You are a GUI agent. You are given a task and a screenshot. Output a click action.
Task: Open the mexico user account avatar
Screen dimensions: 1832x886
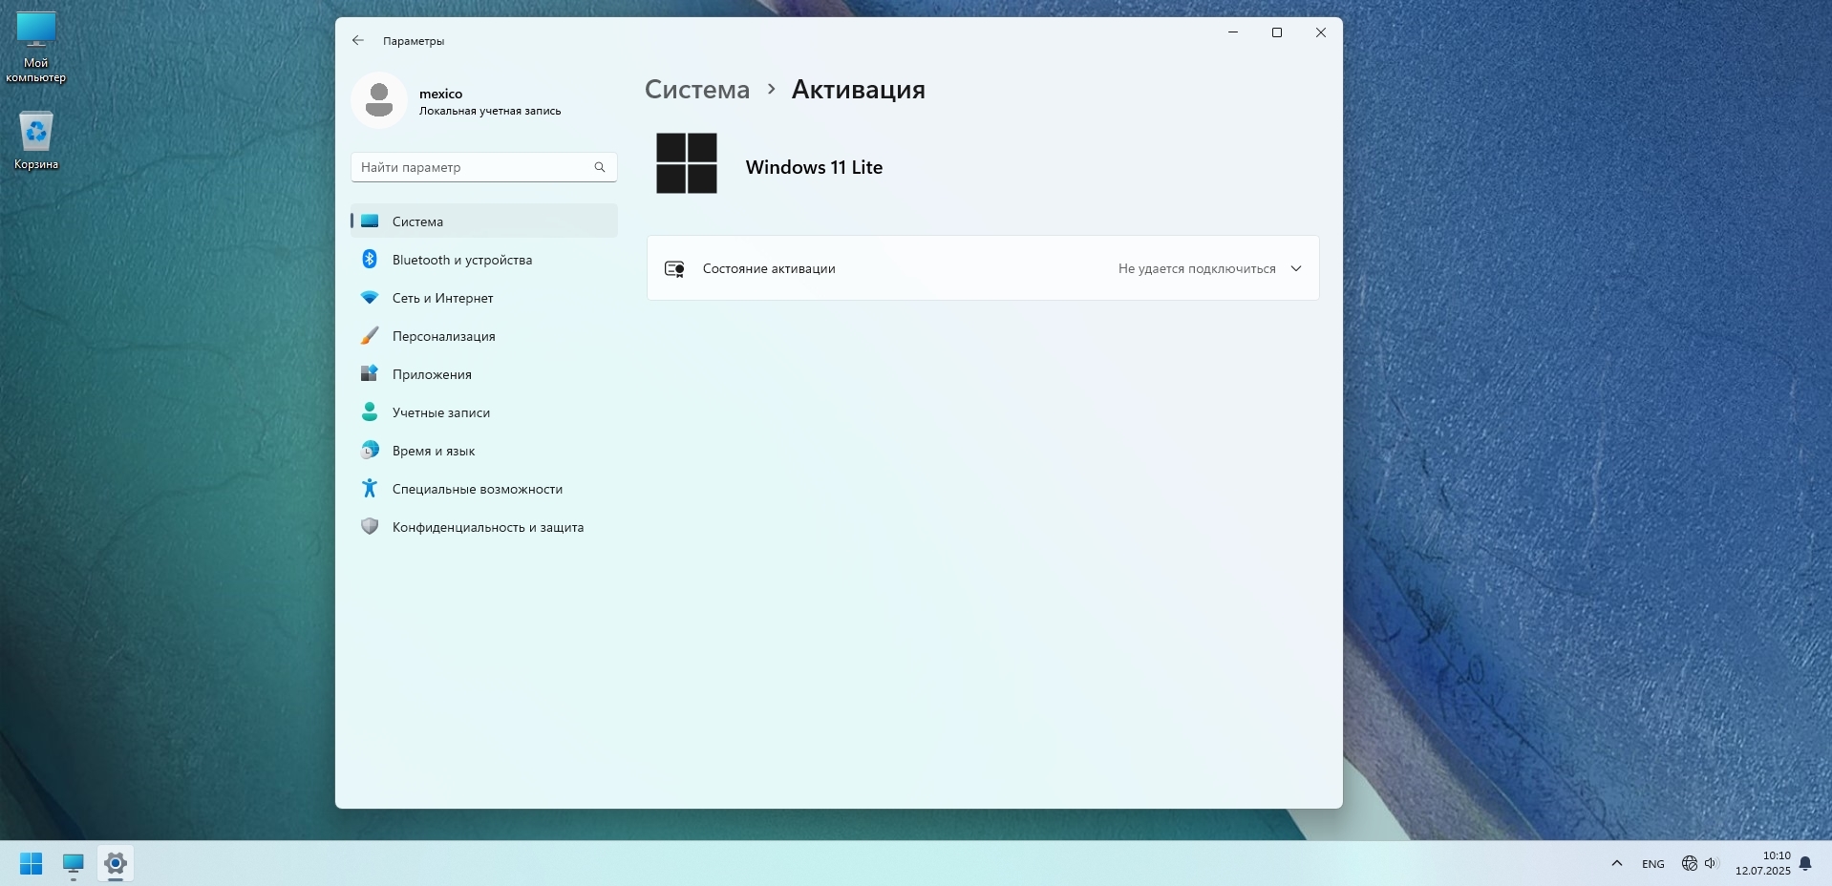[x=379, y=100]
